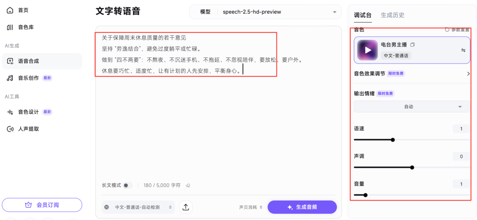Screen dimensions: 477x220
Task: Click the copy icon beside 电台男主播
Action: click(413, 45)
